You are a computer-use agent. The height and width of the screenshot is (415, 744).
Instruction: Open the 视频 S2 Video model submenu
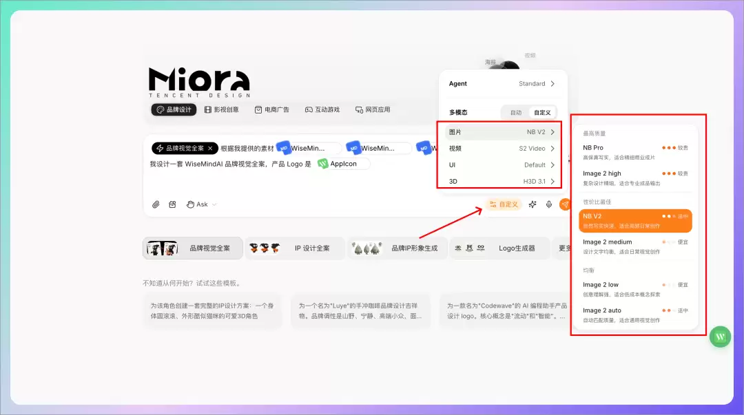pyautogui.click(x=502, y=149)
